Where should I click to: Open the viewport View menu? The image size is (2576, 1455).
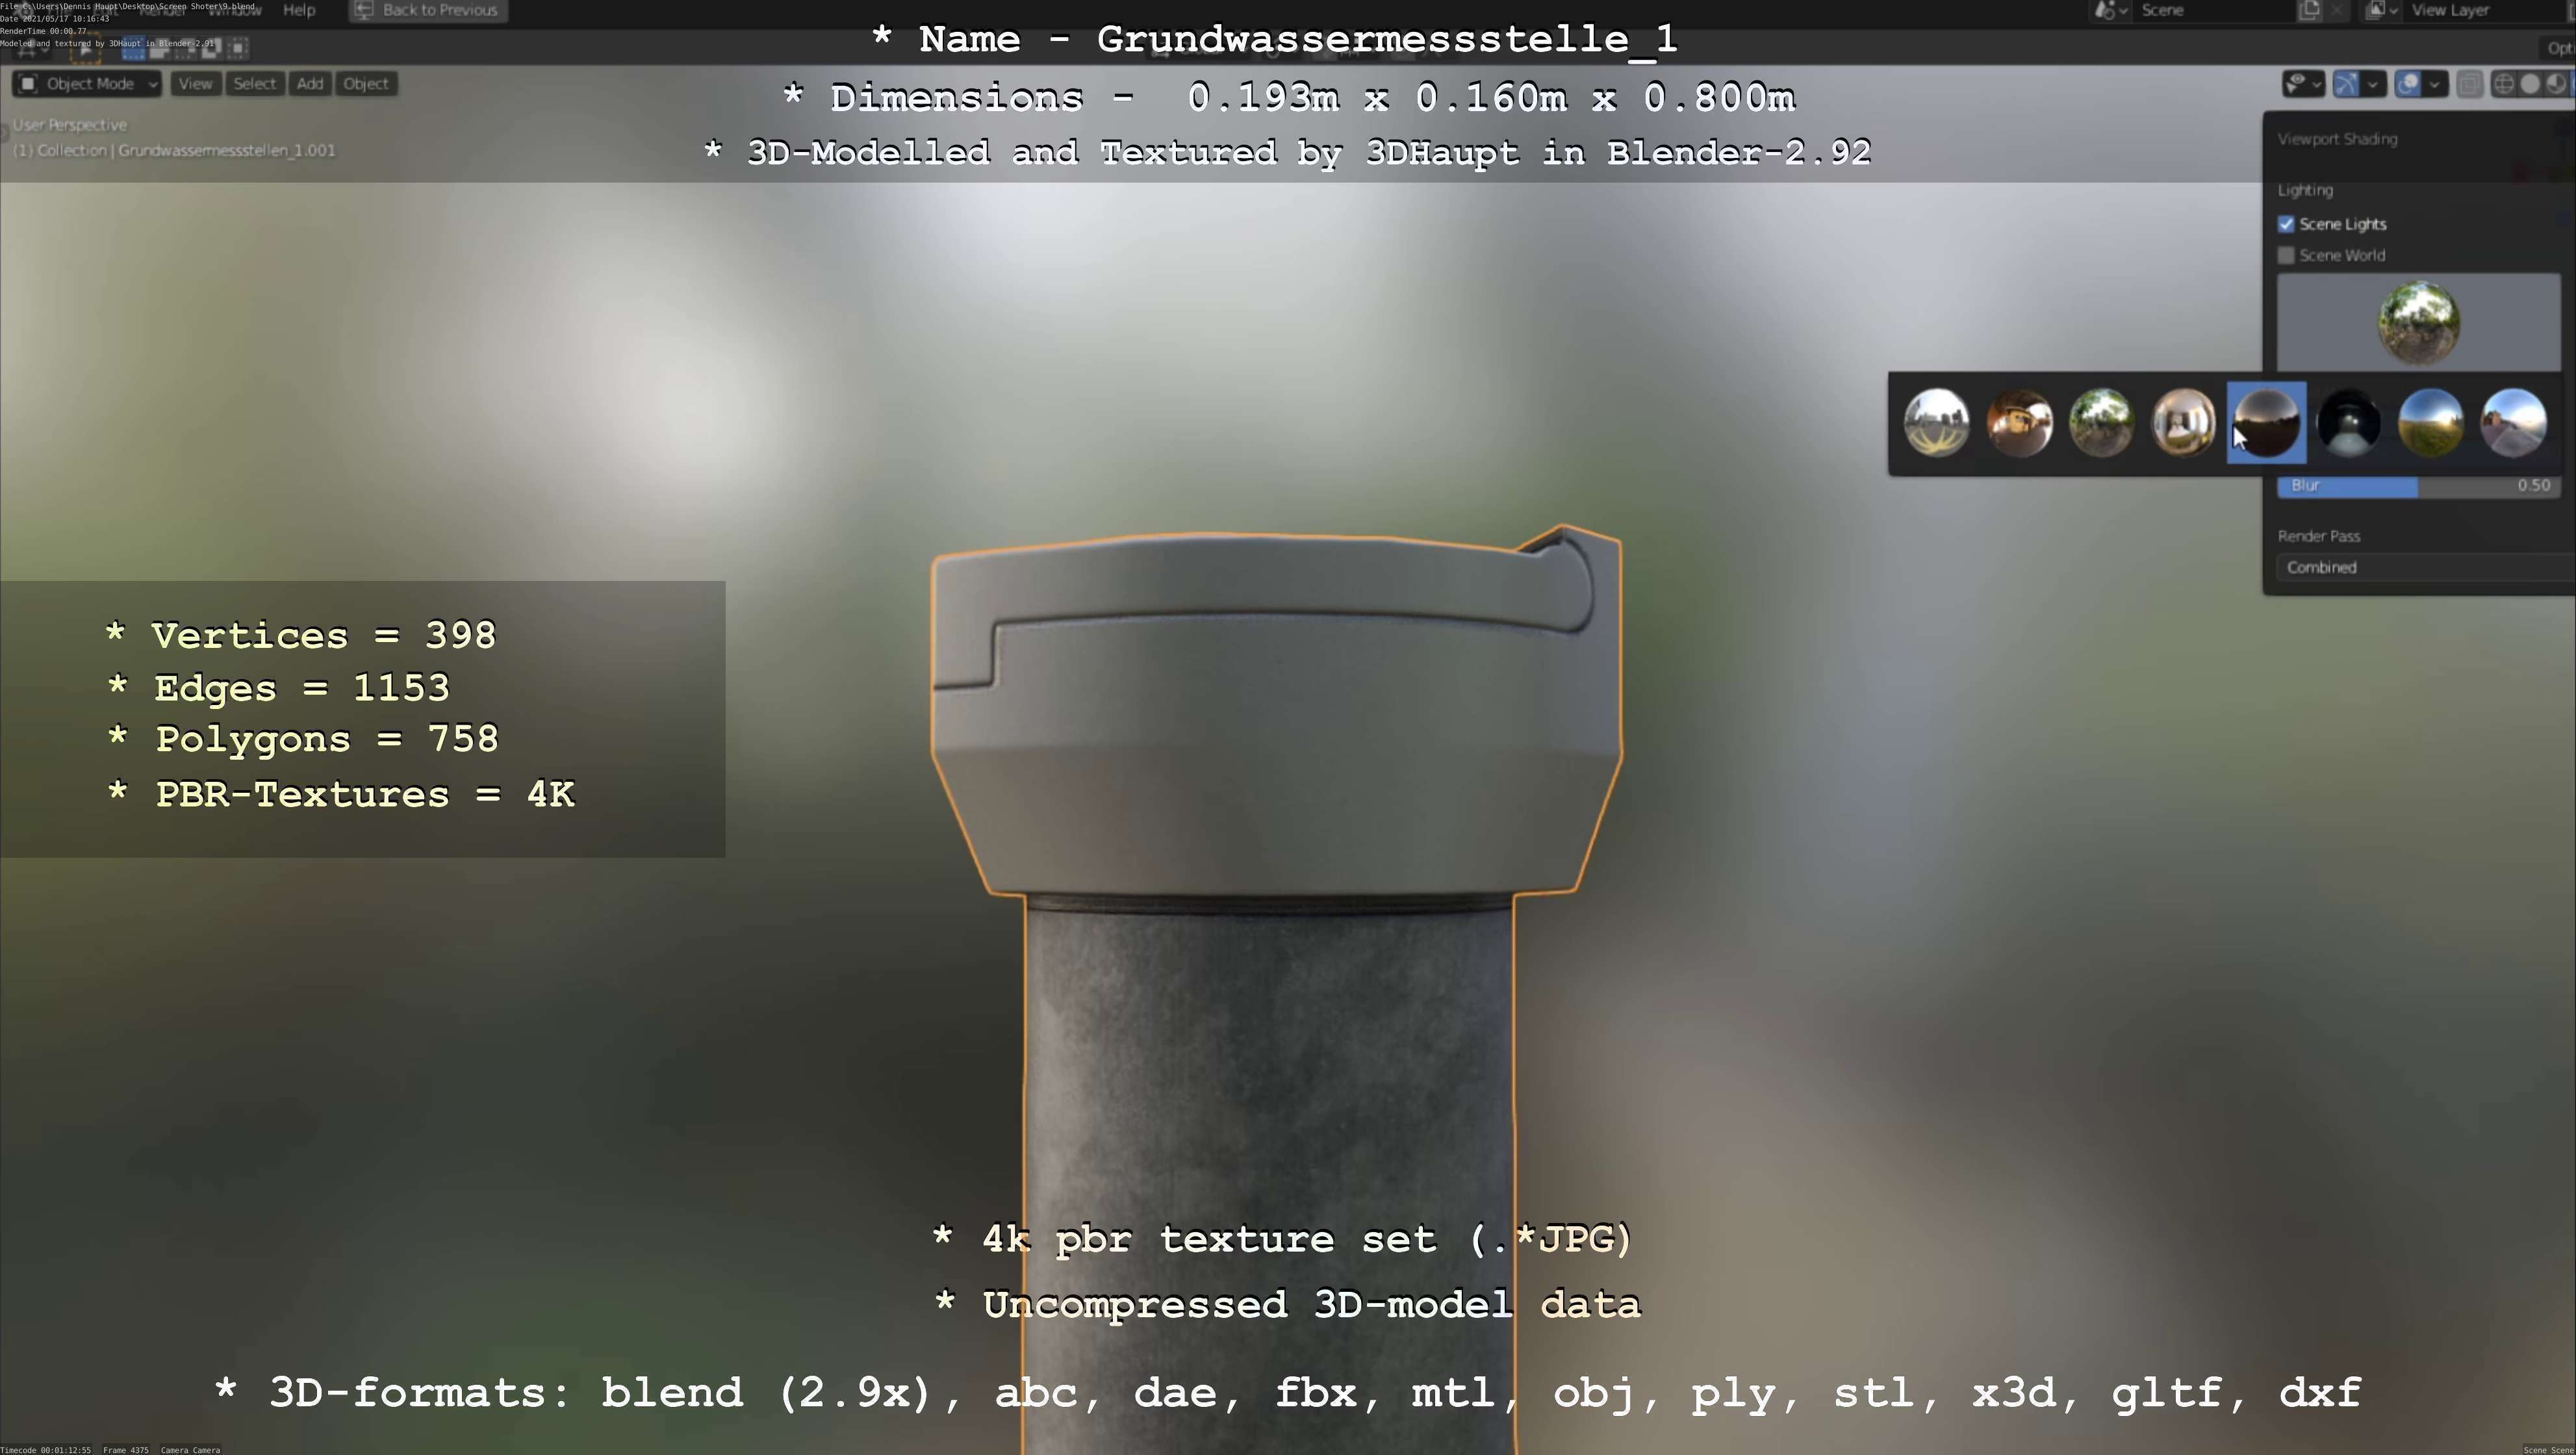tap(195, 84)
